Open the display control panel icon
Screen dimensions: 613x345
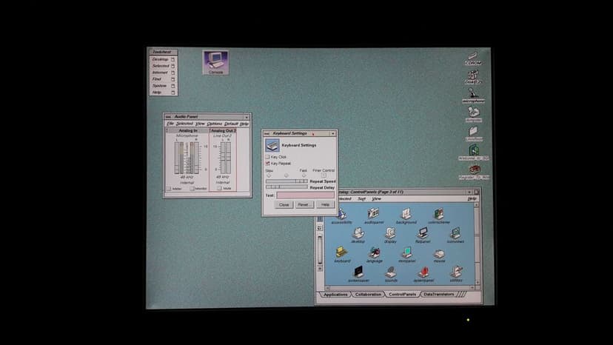390,235
